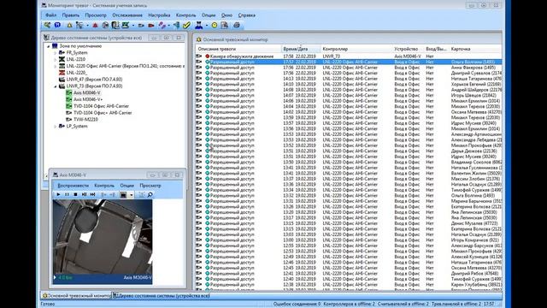547x308 pixels.
Task: Click the red triangle toolbar icon
Action: [95, 25]
